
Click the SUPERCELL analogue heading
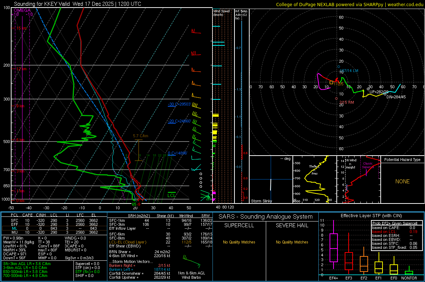pos(239,225)
